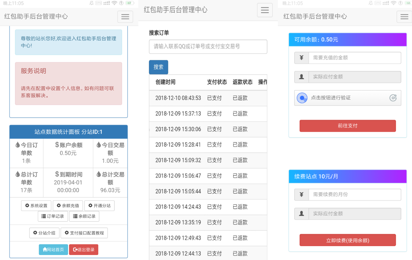The height and width of the screenshot is (260, 412).
Task: View 订单记录 order records
Action: pos(53,216)
